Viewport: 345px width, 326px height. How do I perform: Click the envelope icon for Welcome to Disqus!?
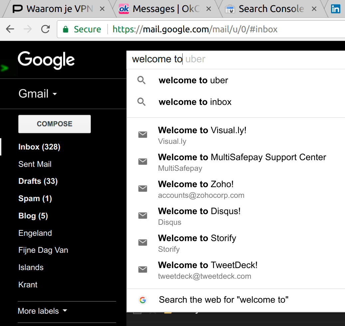point(143,215)
